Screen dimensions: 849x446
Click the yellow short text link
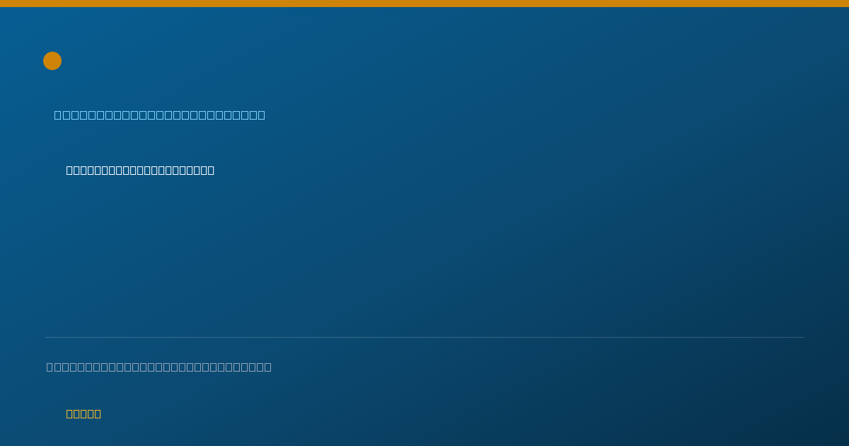[x=83, y=413]
